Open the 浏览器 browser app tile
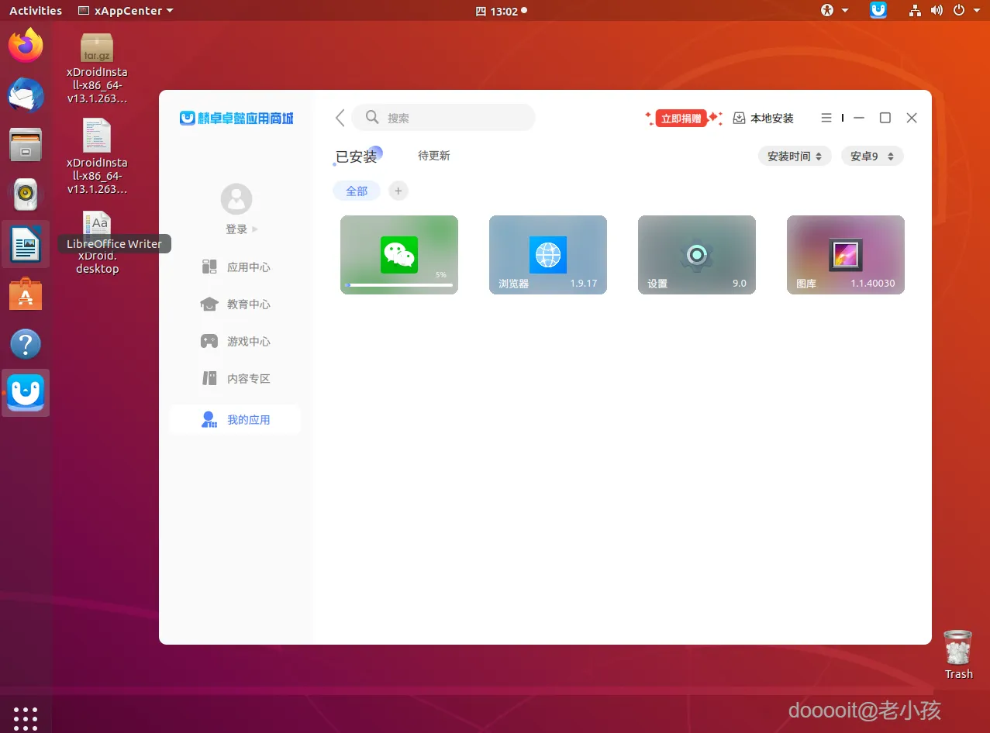The height and width of the screenshot is (733, 990). [x=548, y=255]
